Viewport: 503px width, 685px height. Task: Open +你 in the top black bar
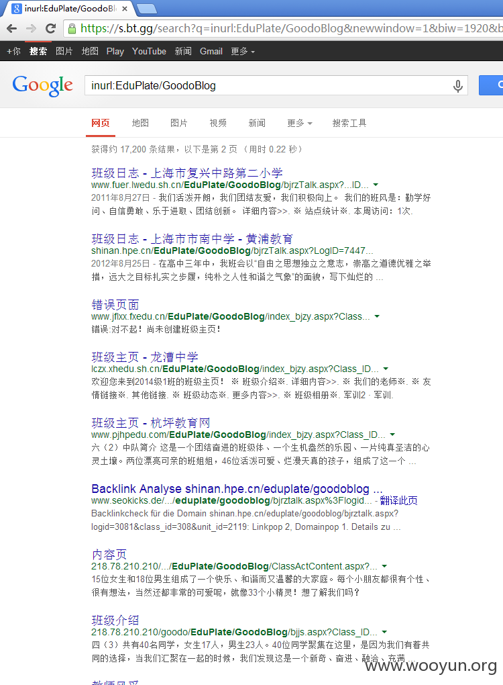13,51
